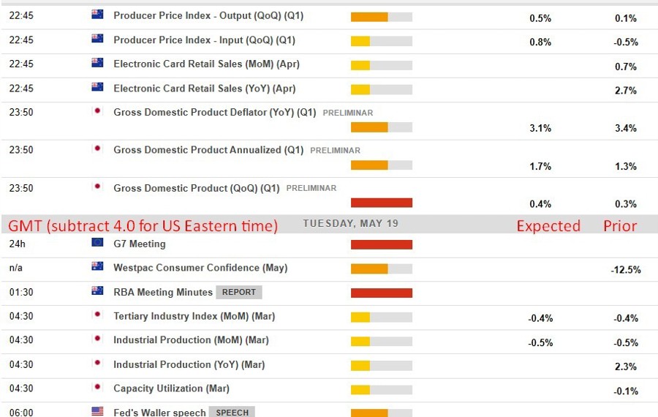This screenshot has width=658, height=417.
Task: Click 0.3% prior for GDP (QoQ)
Action: (626, 204)
